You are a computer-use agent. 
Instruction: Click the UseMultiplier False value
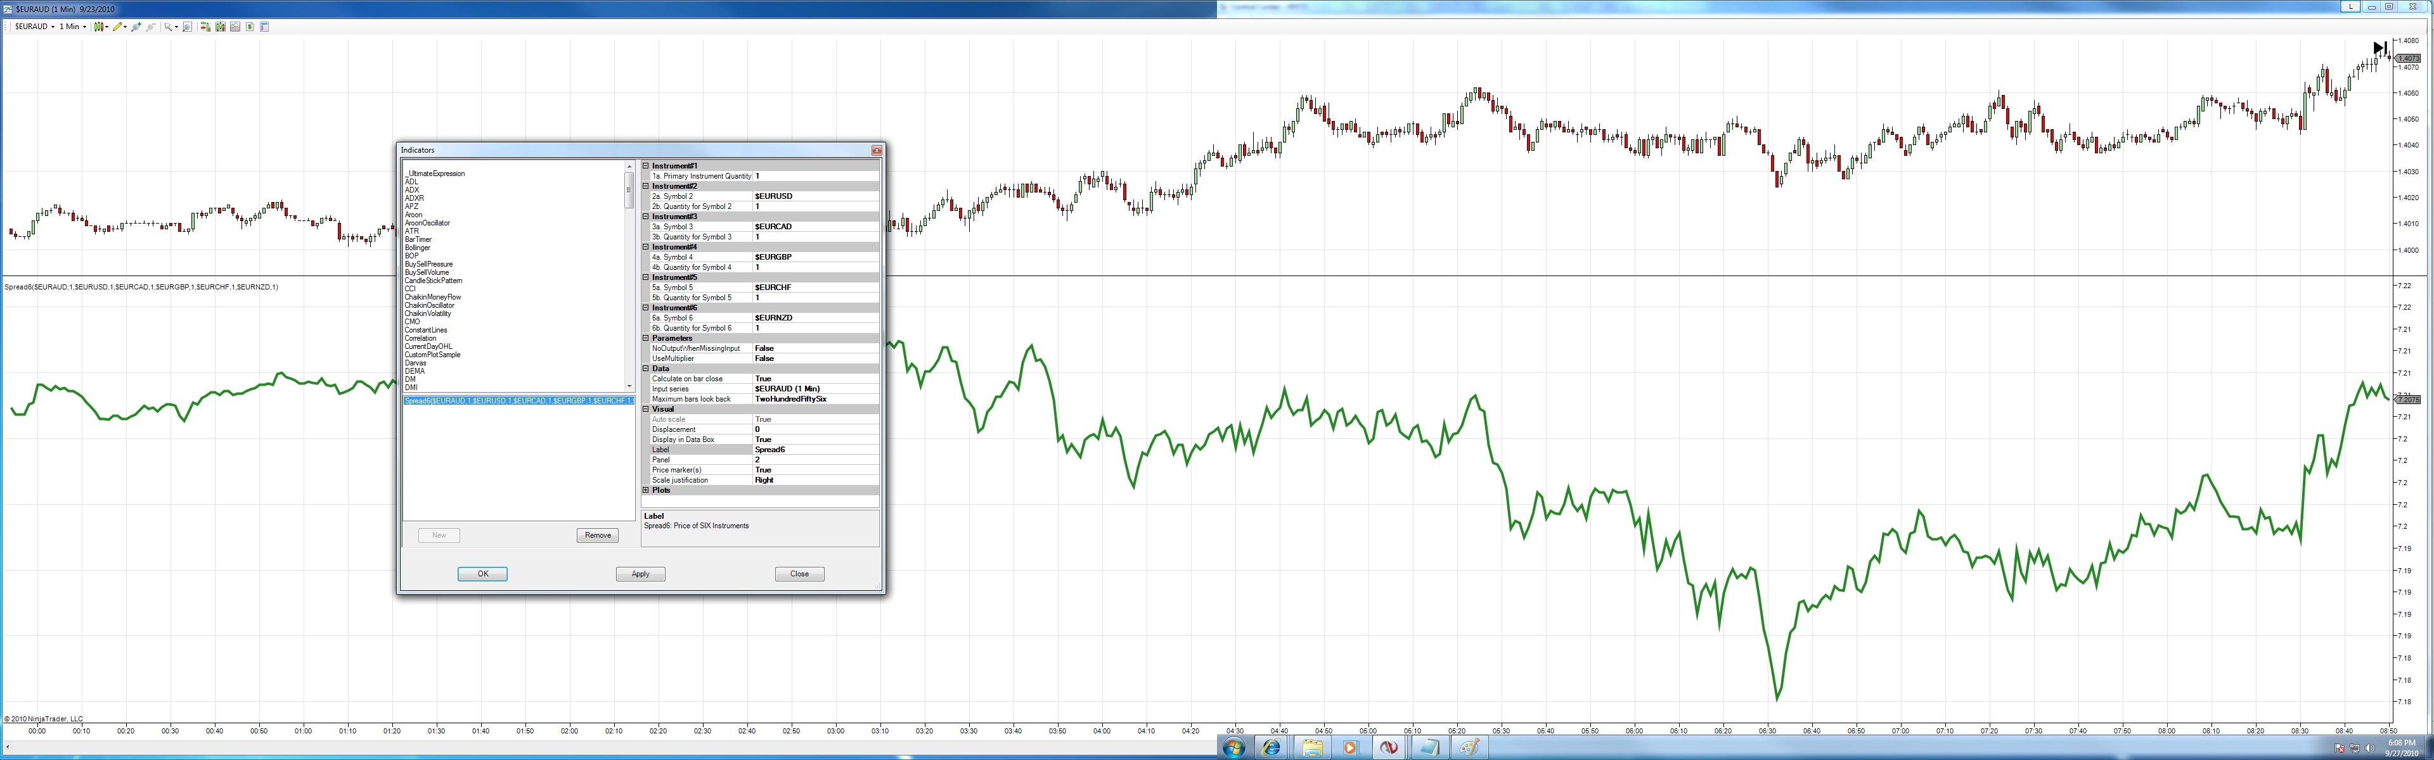point(816,358)
